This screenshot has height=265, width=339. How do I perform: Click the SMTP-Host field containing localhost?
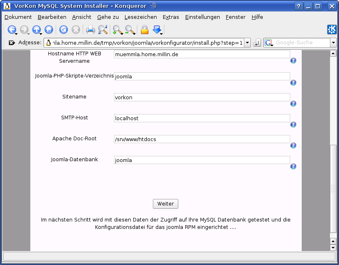(x=202, y=118)
